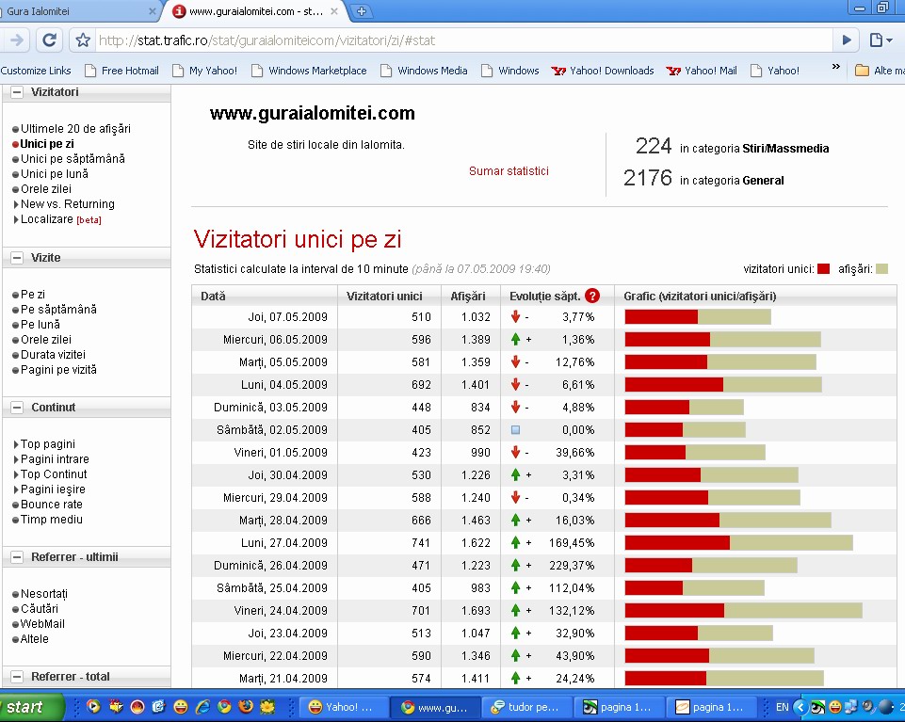Screen dimensions: 905x722
Task: Launch Firefox from the quick launch bar
Action: pyautogui.click(x=245, y=706)
